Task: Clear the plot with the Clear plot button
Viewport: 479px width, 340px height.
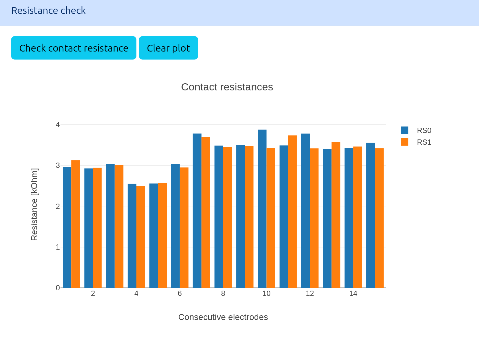Action: [x=169, y=48]
